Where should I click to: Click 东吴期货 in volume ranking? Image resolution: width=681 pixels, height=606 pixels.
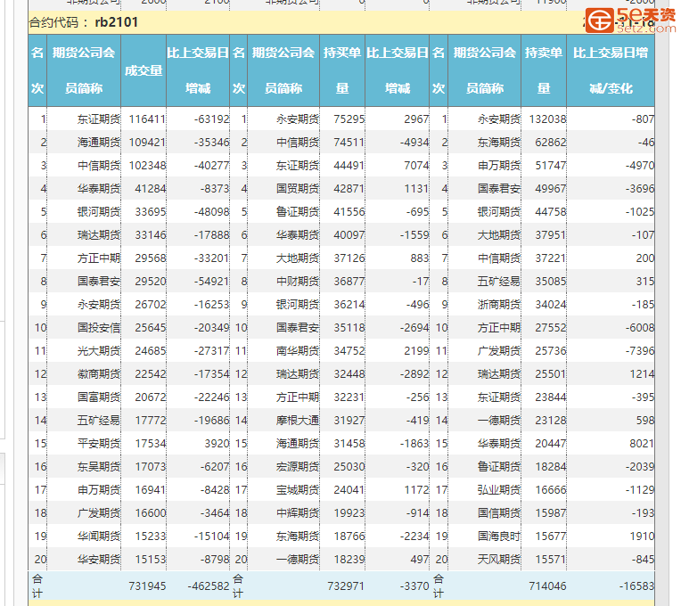click(x=99, y=467)
